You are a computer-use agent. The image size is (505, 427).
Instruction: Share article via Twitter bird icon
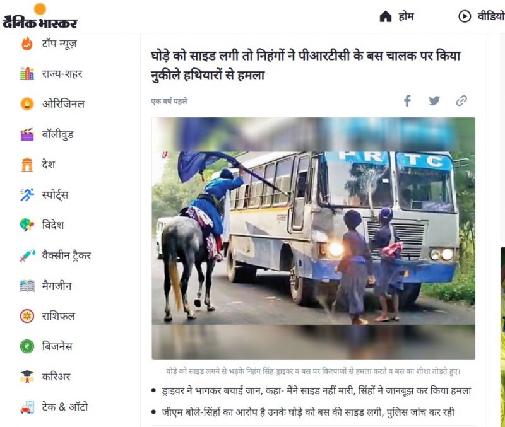pos(434,101)
